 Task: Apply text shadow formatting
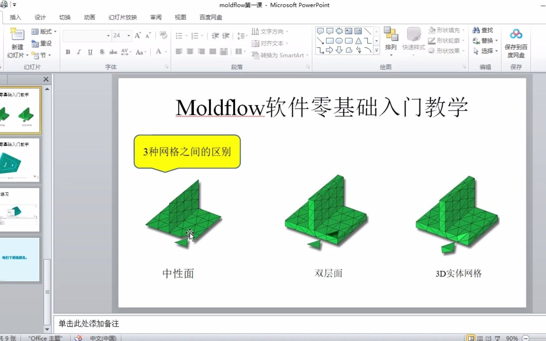coord(102,52)
